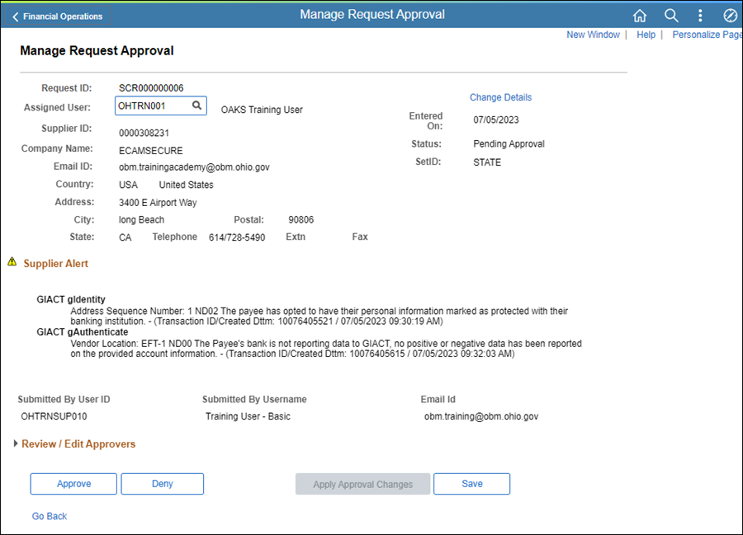Open the three-dot actions menu

[700, 16]
